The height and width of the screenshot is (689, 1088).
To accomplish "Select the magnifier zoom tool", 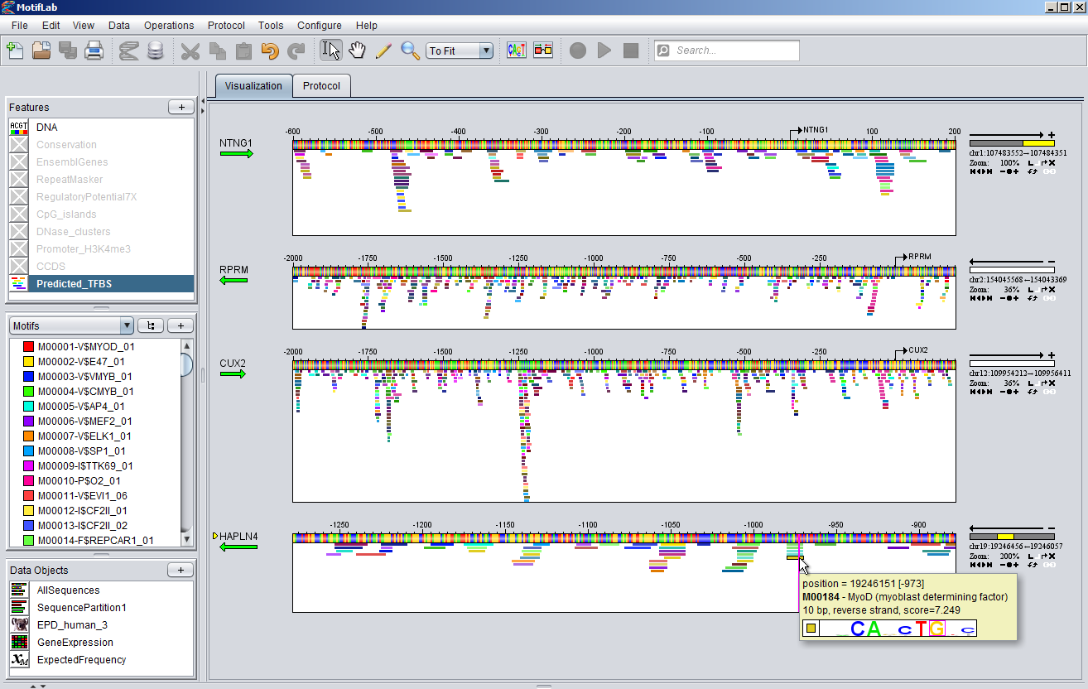I will coord(410,51).
